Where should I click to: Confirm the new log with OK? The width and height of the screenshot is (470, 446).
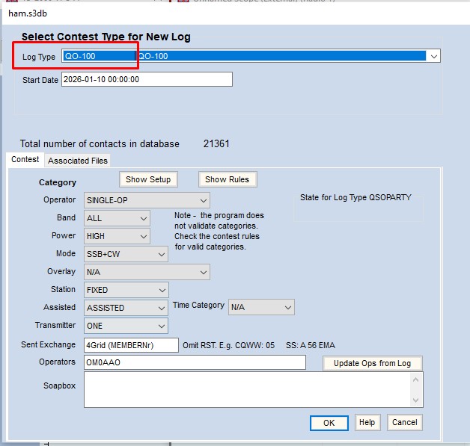click(x=329, y=422)
